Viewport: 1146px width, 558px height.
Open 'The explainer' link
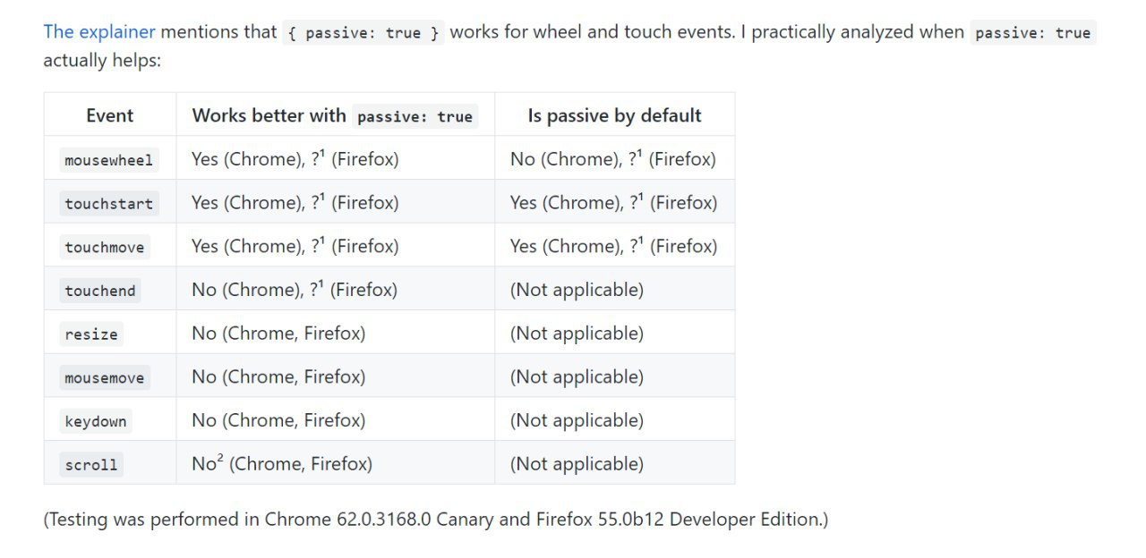99,32
